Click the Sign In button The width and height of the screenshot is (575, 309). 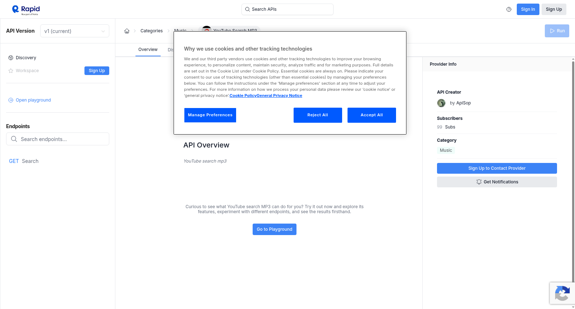(x=528, y=9)
